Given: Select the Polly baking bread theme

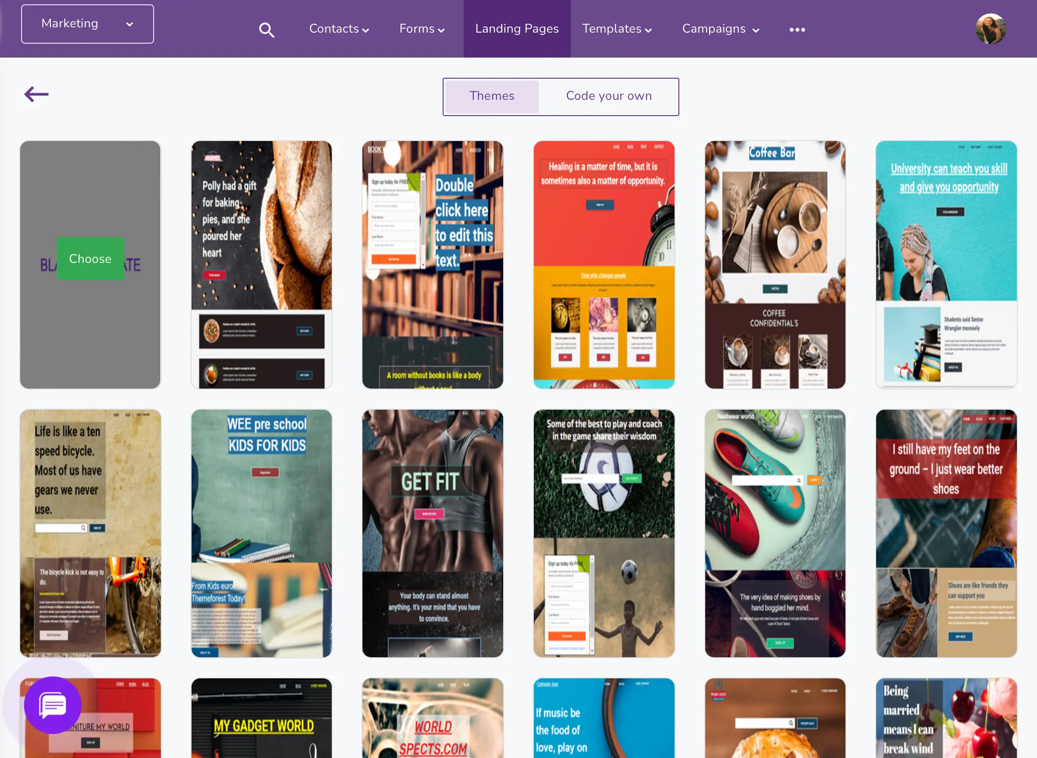Looking at the screenshot, I should pyautogui.click(x=262, y=264).
